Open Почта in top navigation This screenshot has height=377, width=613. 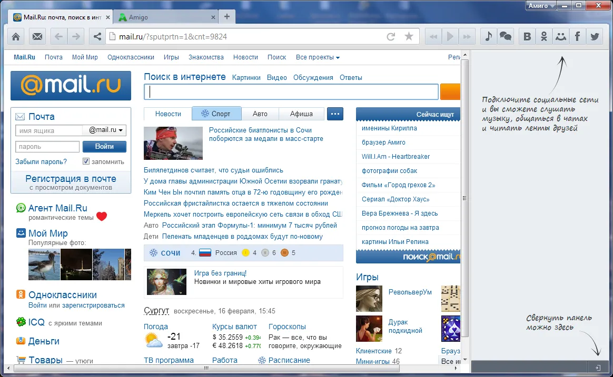pos(54,57)
